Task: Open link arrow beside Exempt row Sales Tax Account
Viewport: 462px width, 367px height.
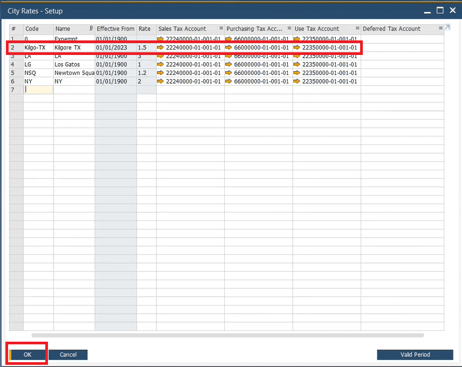Action: coord(160,38)
